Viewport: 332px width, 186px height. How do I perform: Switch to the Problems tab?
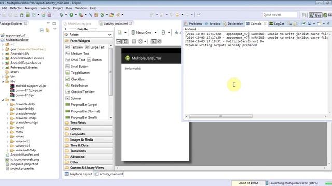(x=193, y=24)
